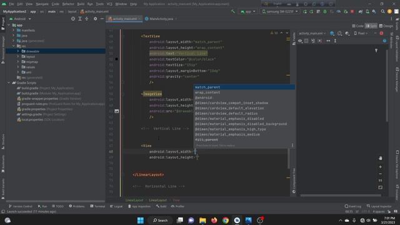
Task: Expand the drawable folder
Action: 18,51
